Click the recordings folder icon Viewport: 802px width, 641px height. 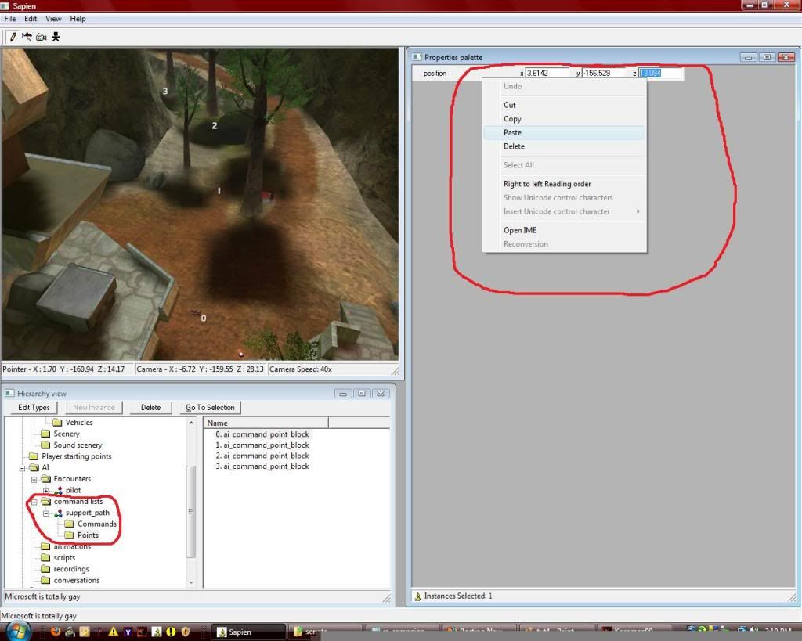coord(46,569)
